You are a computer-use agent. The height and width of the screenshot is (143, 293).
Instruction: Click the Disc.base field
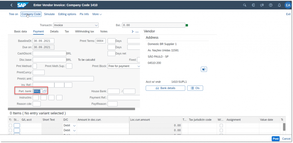[x=49, y=60]
